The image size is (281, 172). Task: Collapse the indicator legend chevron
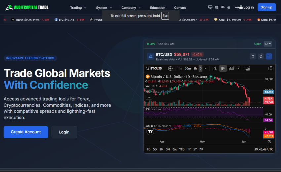click(x=149, y=97)
